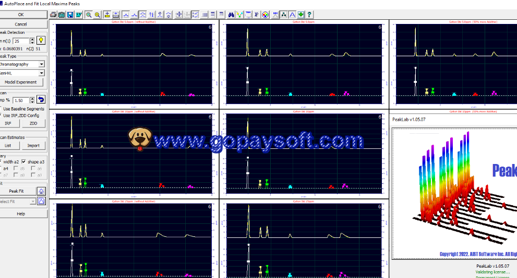517x278 pixels.
Task: Select the Cation Std 25ppm (without Additive) graph
Action: (x=134, y=239)
